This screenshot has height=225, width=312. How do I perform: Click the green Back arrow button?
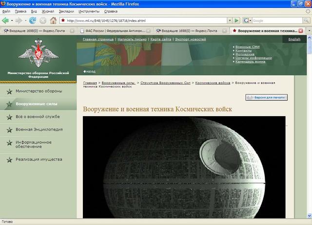pos(5,20)
